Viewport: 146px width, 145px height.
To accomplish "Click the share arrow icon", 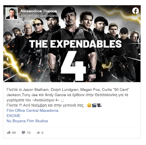I will 38,133.
